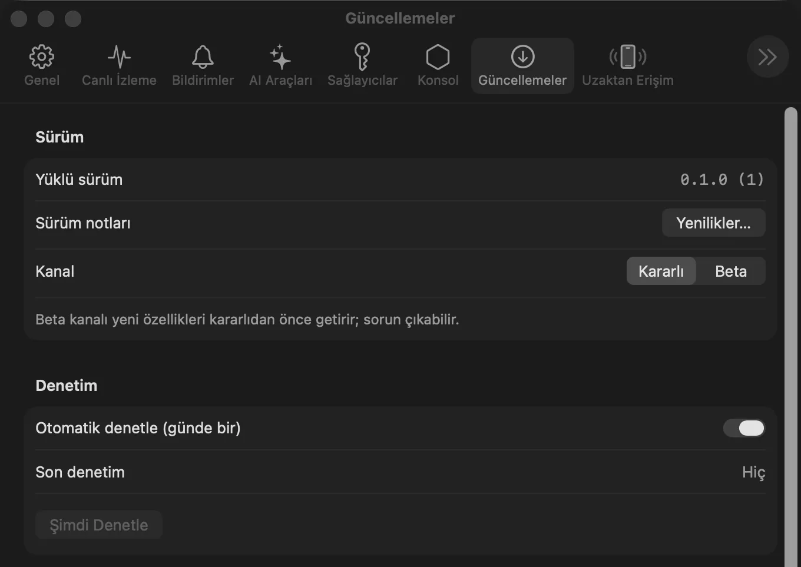Minimize the window with the middle title-bar button
Image resolution: width=801 pixels, height=567 pixels.
46,19
